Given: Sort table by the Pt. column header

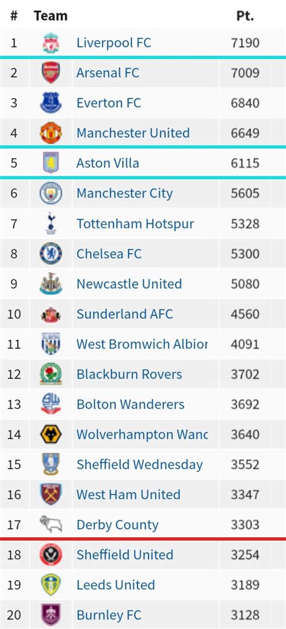Looking at the screenshot, I should (x=245, y=16).
